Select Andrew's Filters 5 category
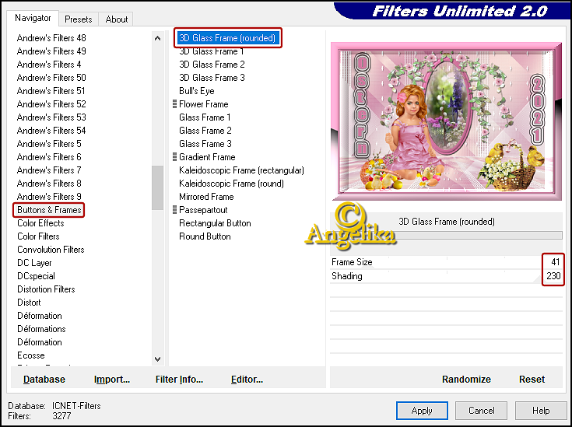The width and height of the screenshot is (572, 427). 49,144
